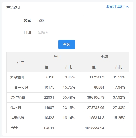This screenshot has width=136, height=138.
Task: Select the 三合一麦片 product row
Action: 68,87
